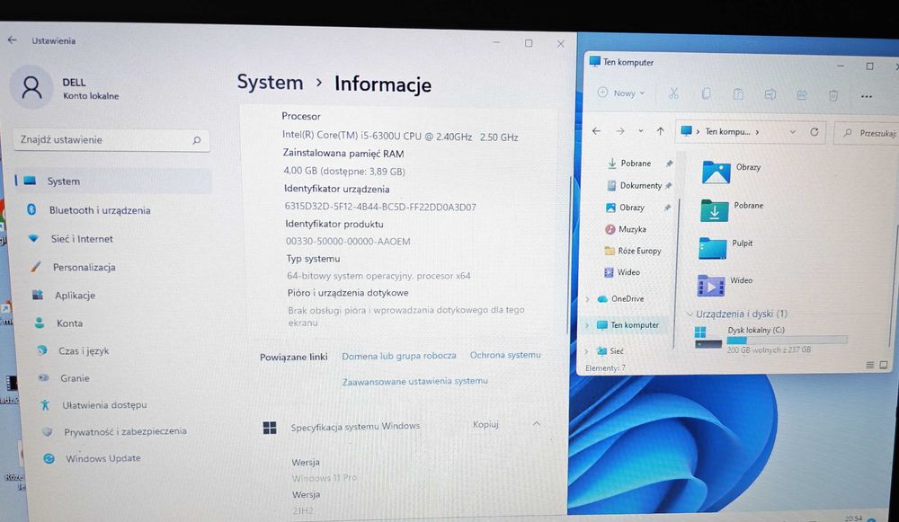Click the shield icon beside Prywatność i zabezpieczenia
The height and width of the screenshot is (522, 899).
[x=47, y=431]
